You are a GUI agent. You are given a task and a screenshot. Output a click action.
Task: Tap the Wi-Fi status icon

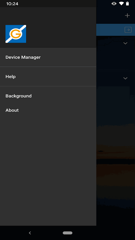[x=121, y=4]
